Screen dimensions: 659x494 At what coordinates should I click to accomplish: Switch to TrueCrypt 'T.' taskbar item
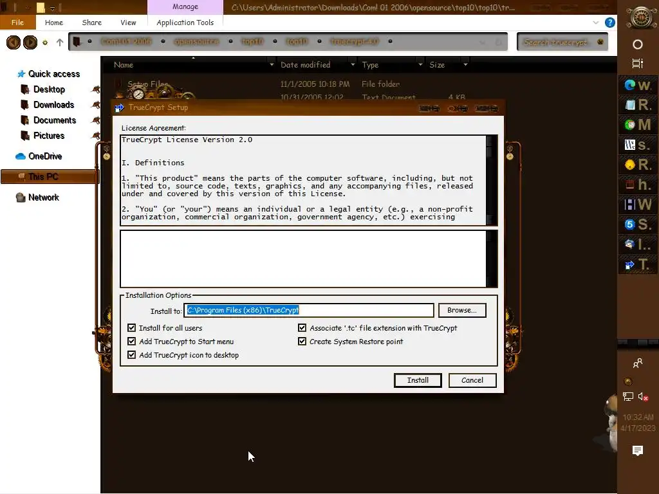click(x=638, y=264)
